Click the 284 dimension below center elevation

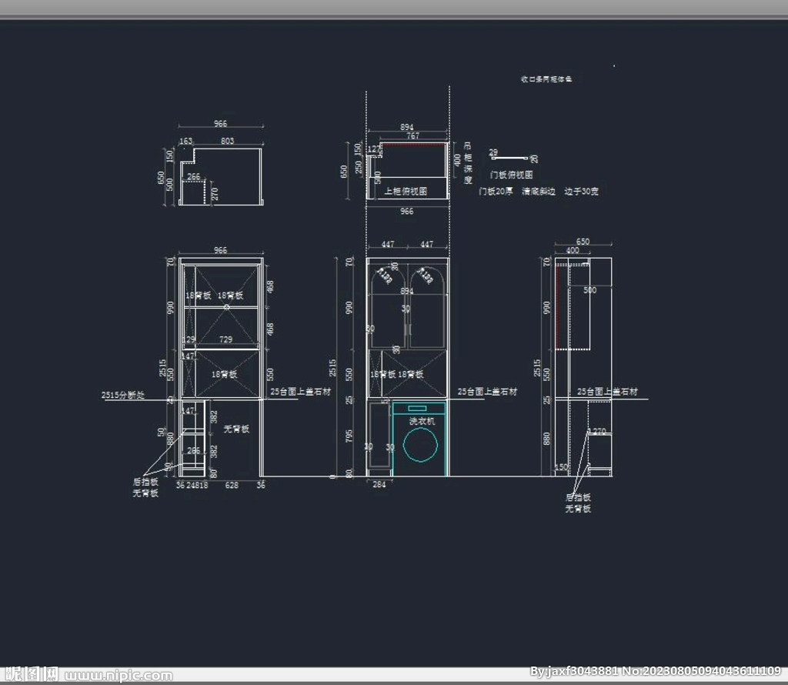tap(379, 484)
